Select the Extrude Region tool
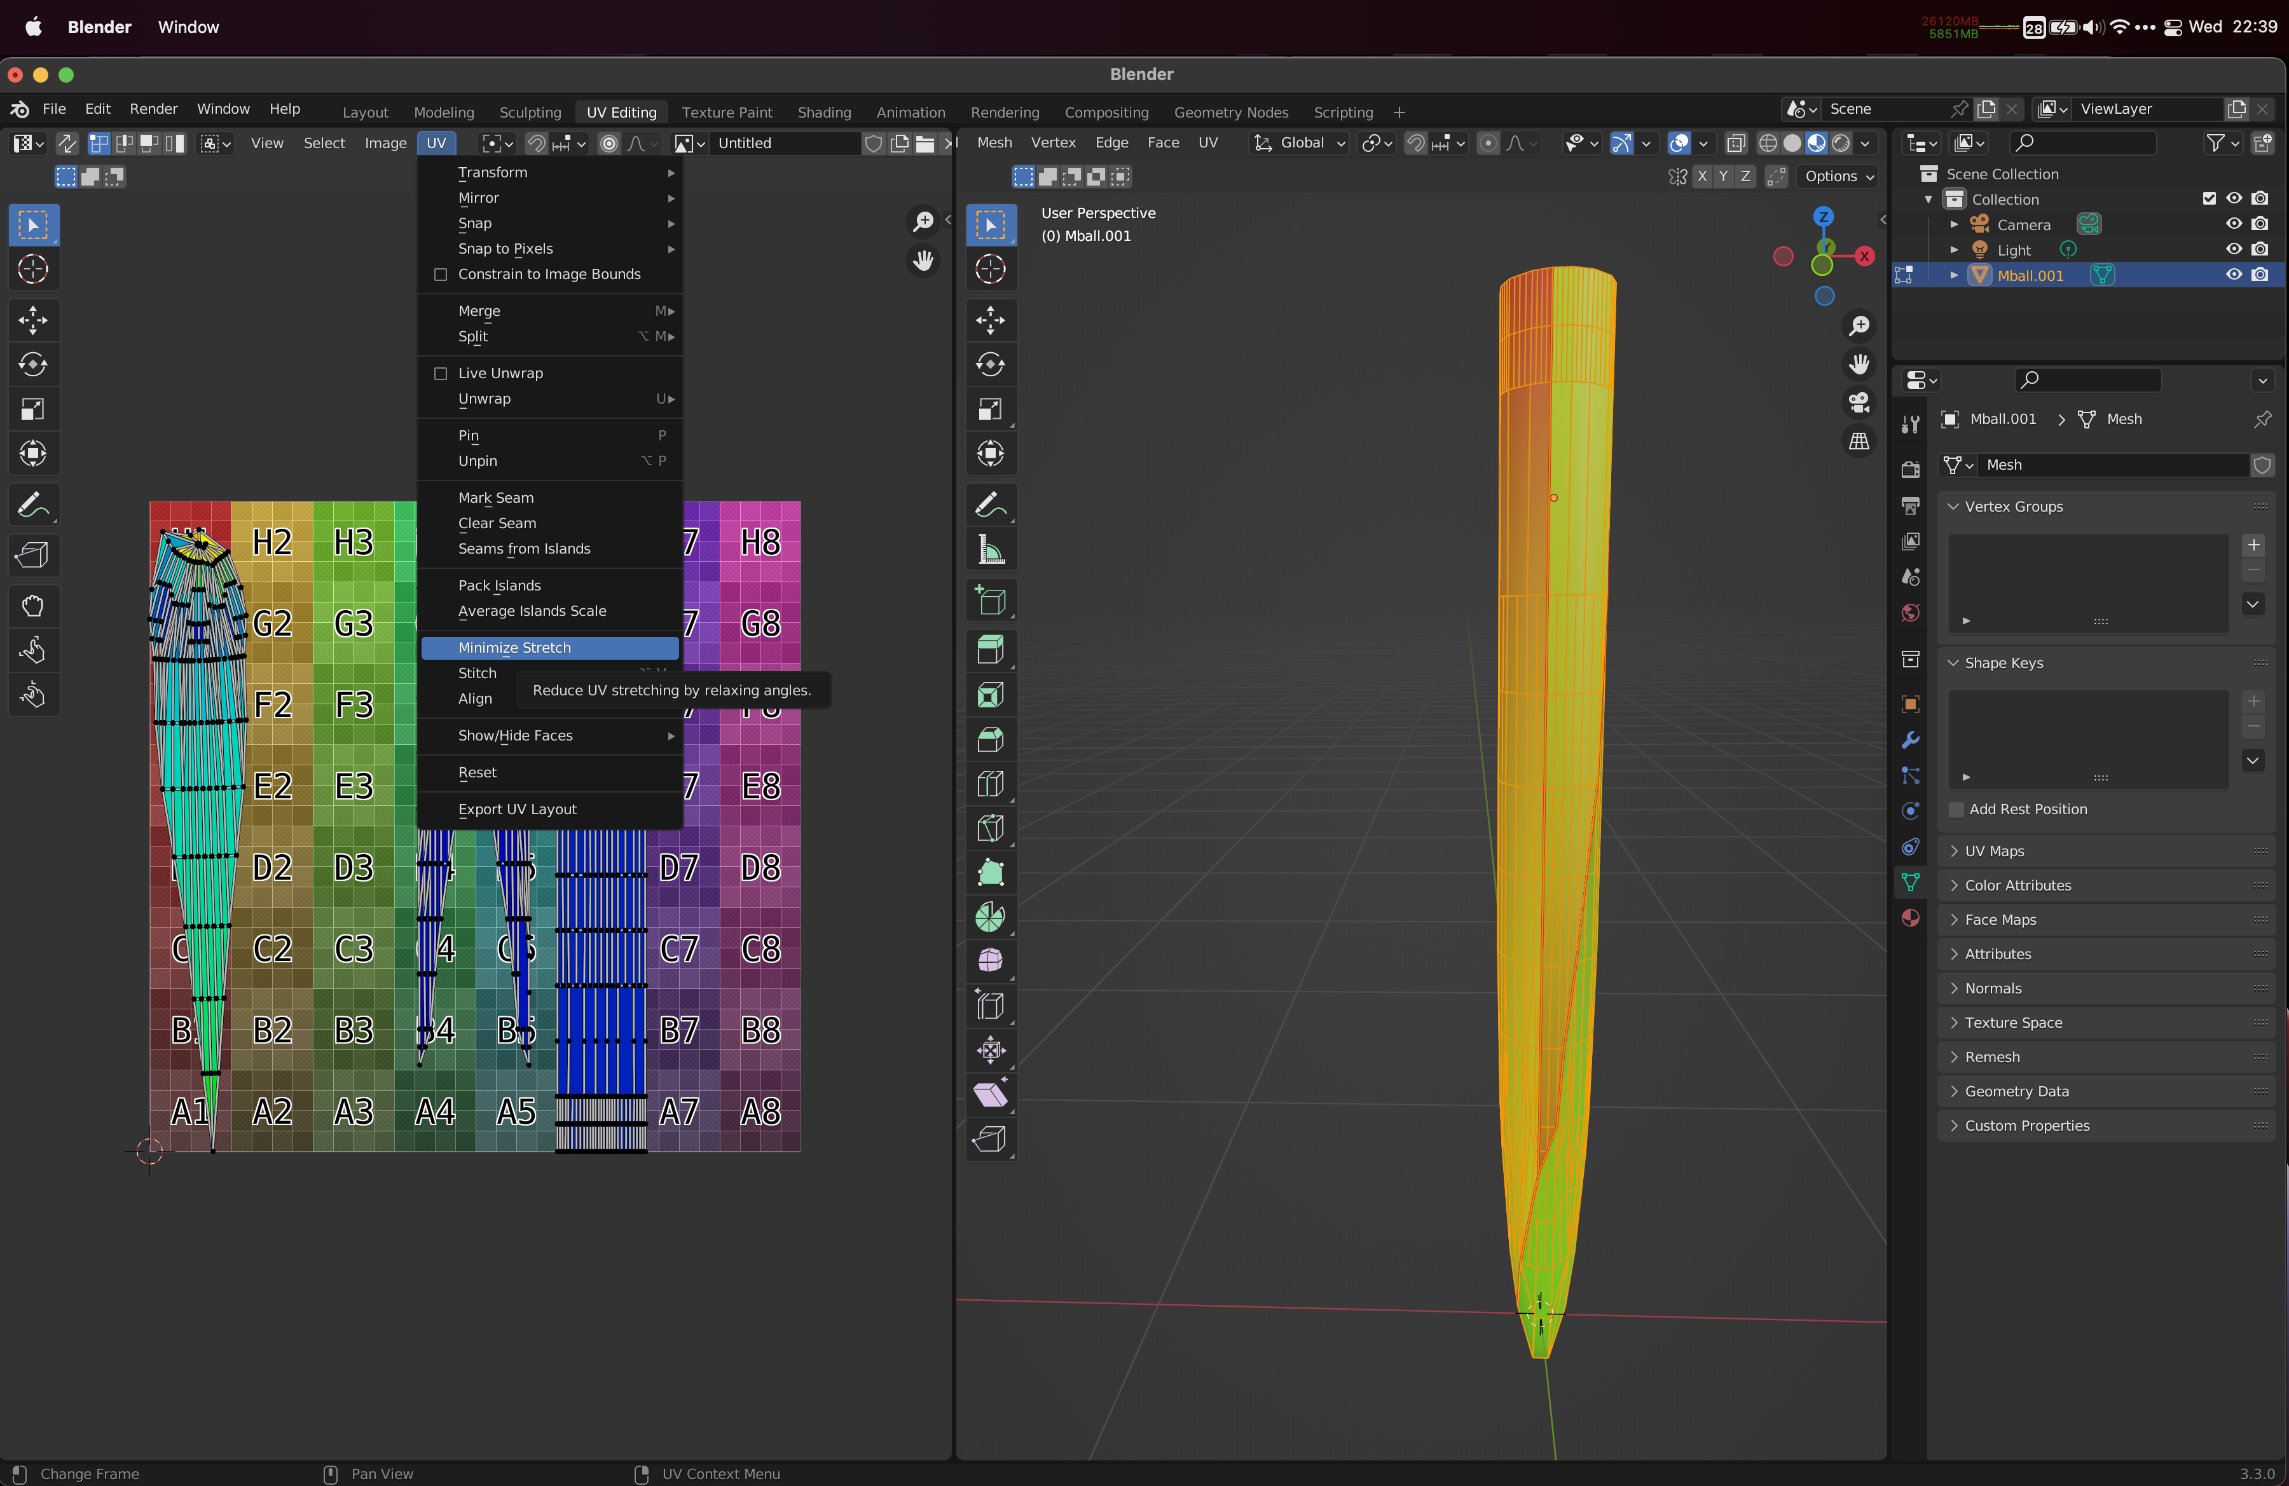 pyautogui.click(x=991, y=651)
